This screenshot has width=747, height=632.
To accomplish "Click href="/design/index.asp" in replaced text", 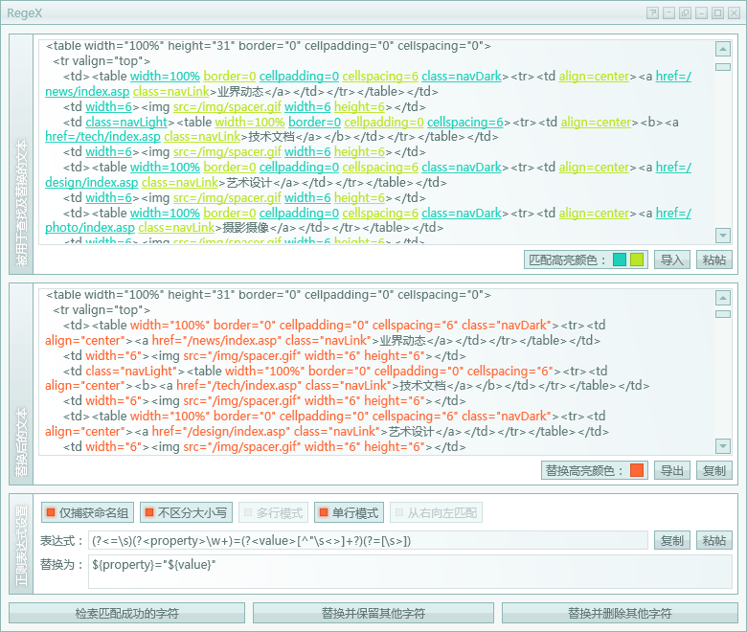I will (x=218, y=432).
